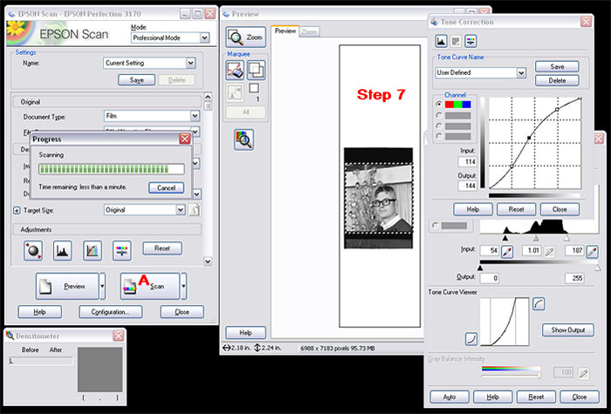Select the color bars icon in Tone Correction toolbar
Viewport: 611px width, 414px height.
(470, 41)
